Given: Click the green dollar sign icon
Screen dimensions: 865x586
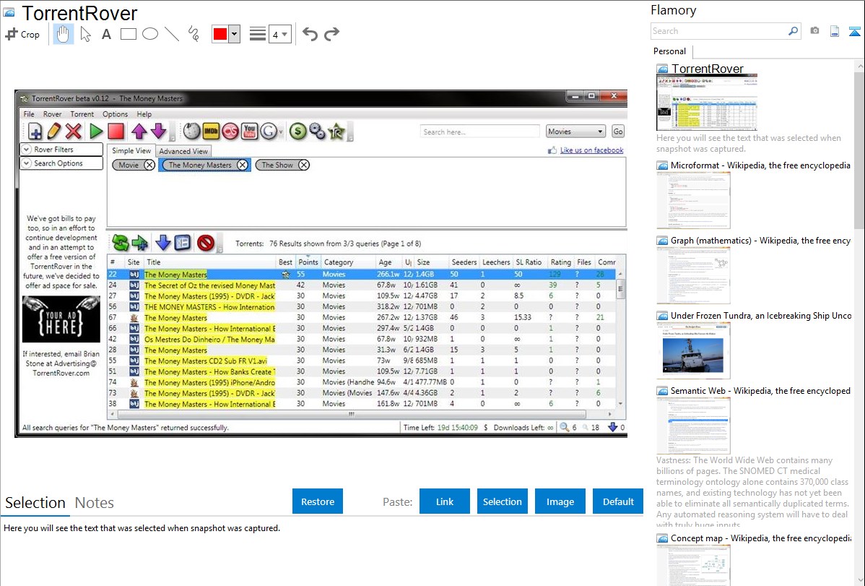Looking at the screenshot, I should click(298, 132).
